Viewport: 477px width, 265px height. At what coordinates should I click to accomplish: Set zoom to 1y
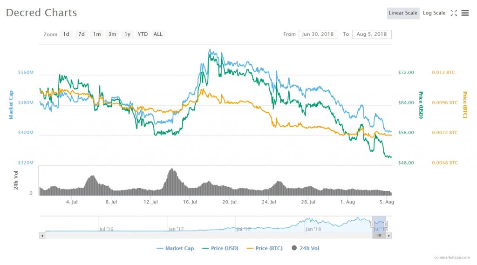pos(127,34)
